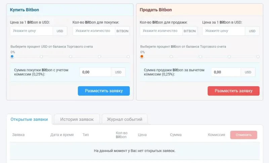The image size is (269, 163).
Task: Click the BITBON unit label beside buy quantity
Action: (x=122, y=31)
